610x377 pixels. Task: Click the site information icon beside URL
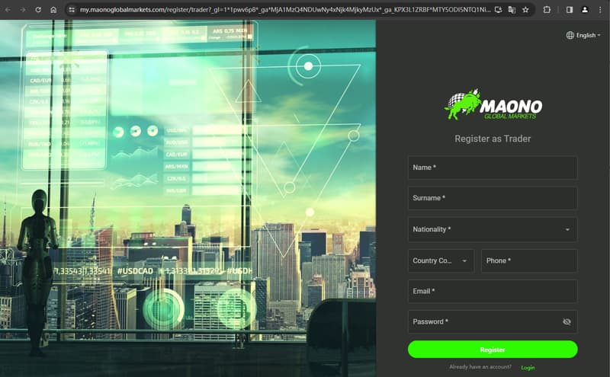71,10
